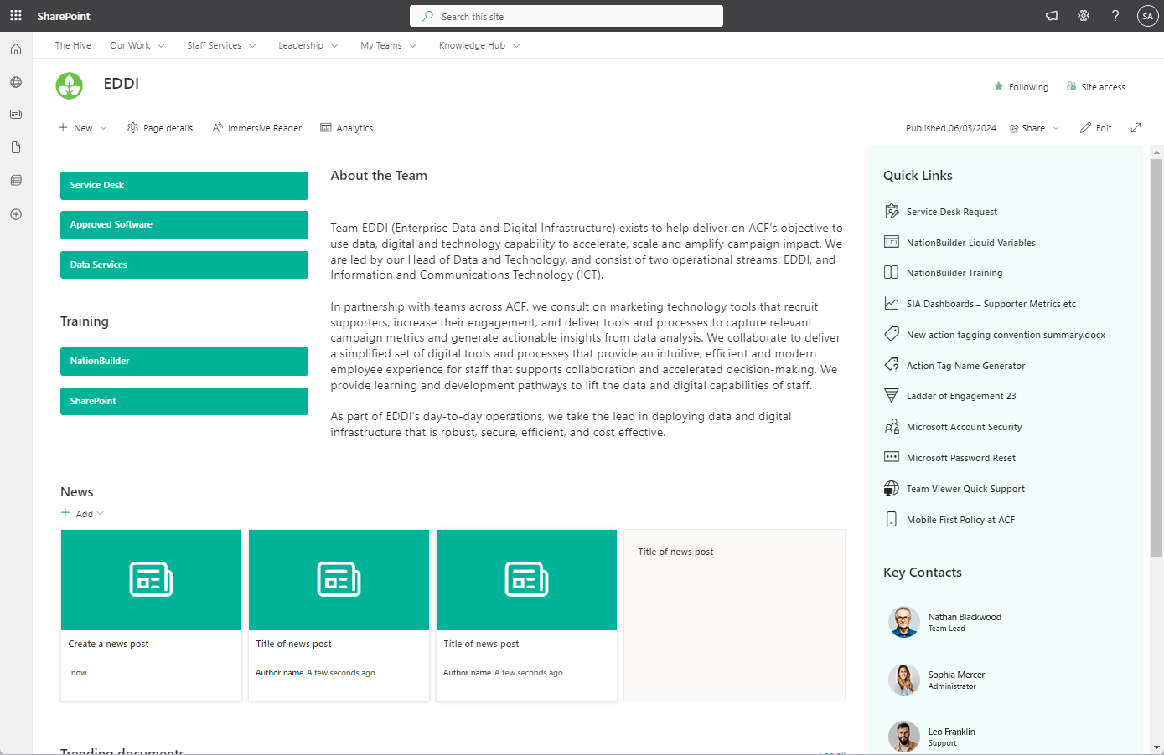Open the Approved Software button
This screenshot has height=755, width=1164.
pos(184,225)
